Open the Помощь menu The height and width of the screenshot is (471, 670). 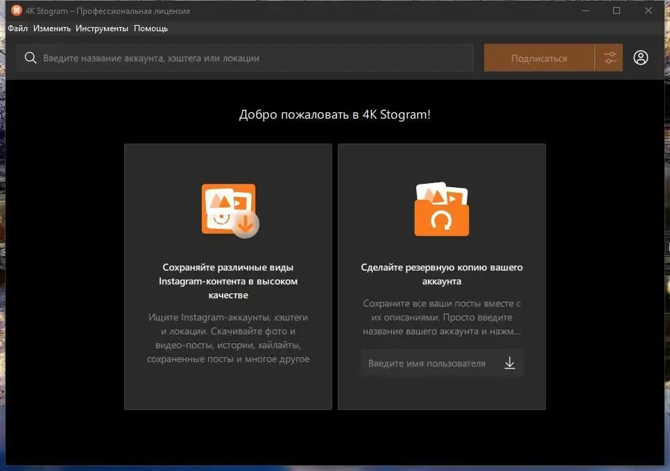click(151, 28)
